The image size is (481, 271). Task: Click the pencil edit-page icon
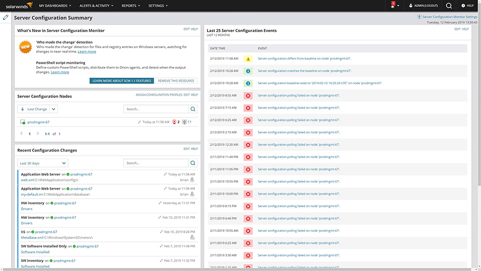pos(6,17)
